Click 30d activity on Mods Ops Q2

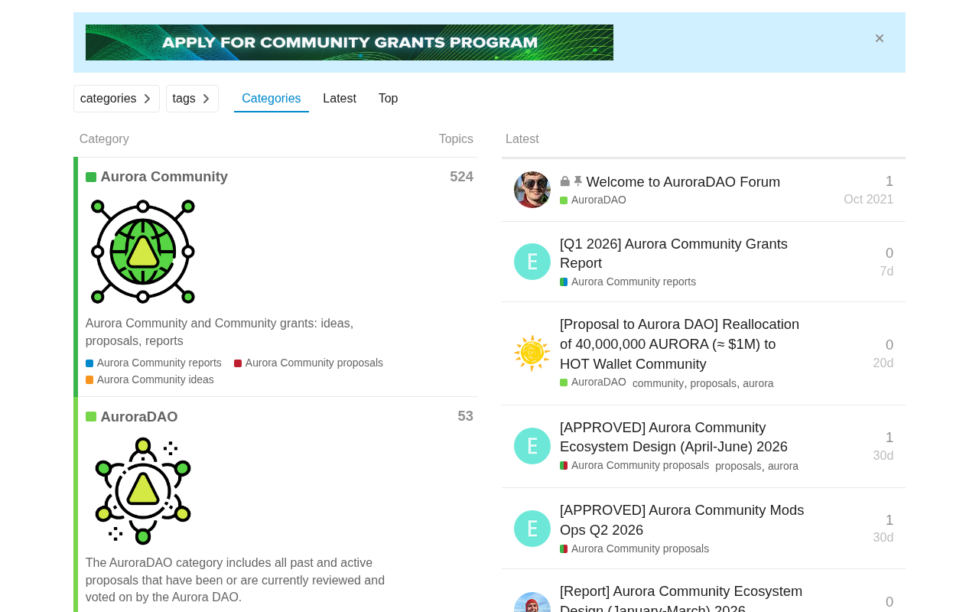point(883,538)
